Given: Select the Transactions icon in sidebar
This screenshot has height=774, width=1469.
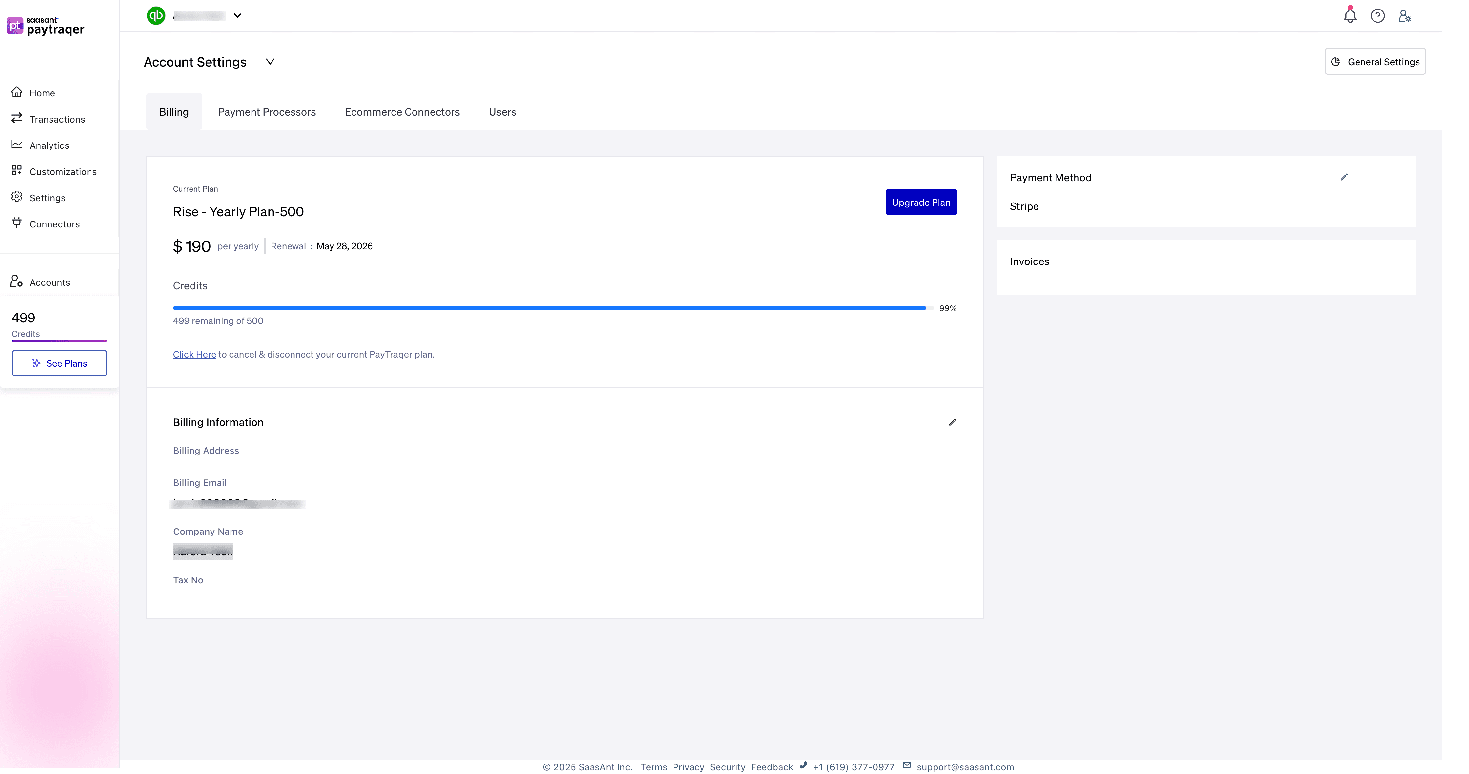Looking at the screenshot, I should (x=18, y=118).
